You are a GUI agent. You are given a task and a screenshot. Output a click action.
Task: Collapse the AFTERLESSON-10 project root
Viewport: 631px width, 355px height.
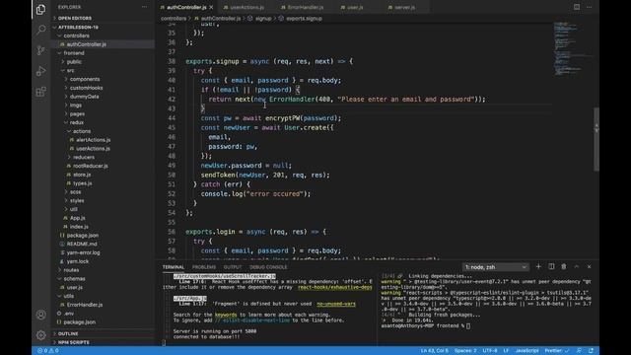[78, 27]
